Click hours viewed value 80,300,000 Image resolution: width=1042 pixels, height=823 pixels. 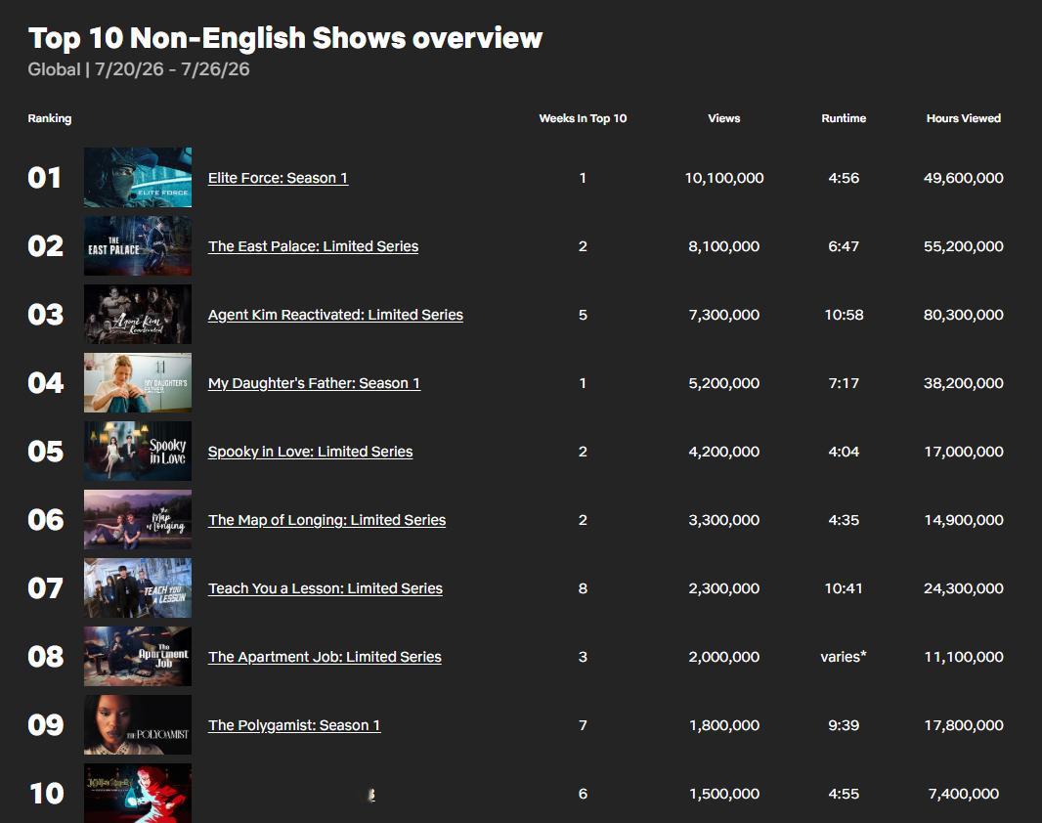pyautogui.click(x=964, y=315)
